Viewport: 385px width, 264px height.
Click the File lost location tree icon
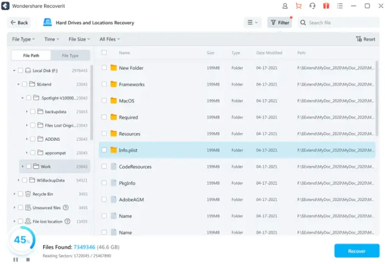tap(28, 221)
